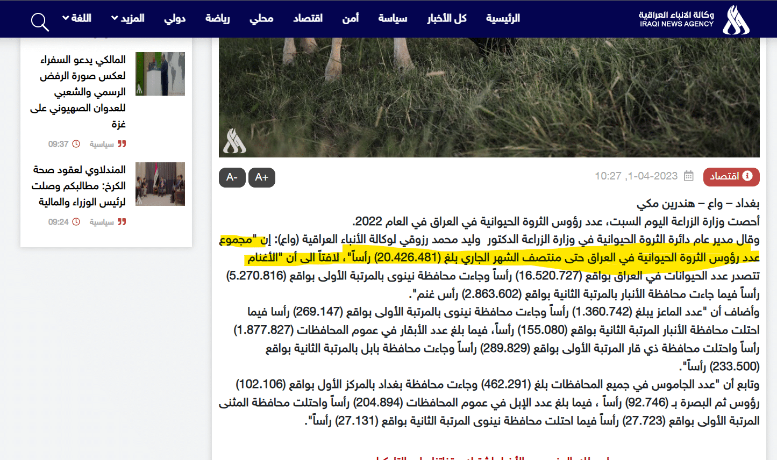Open the search magnifier icon

pos(38,22)
